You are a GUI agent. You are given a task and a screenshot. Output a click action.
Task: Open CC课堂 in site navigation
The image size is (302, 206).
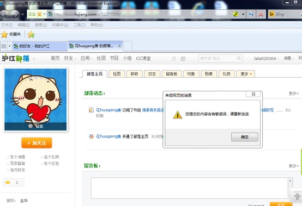pos(143,58)
